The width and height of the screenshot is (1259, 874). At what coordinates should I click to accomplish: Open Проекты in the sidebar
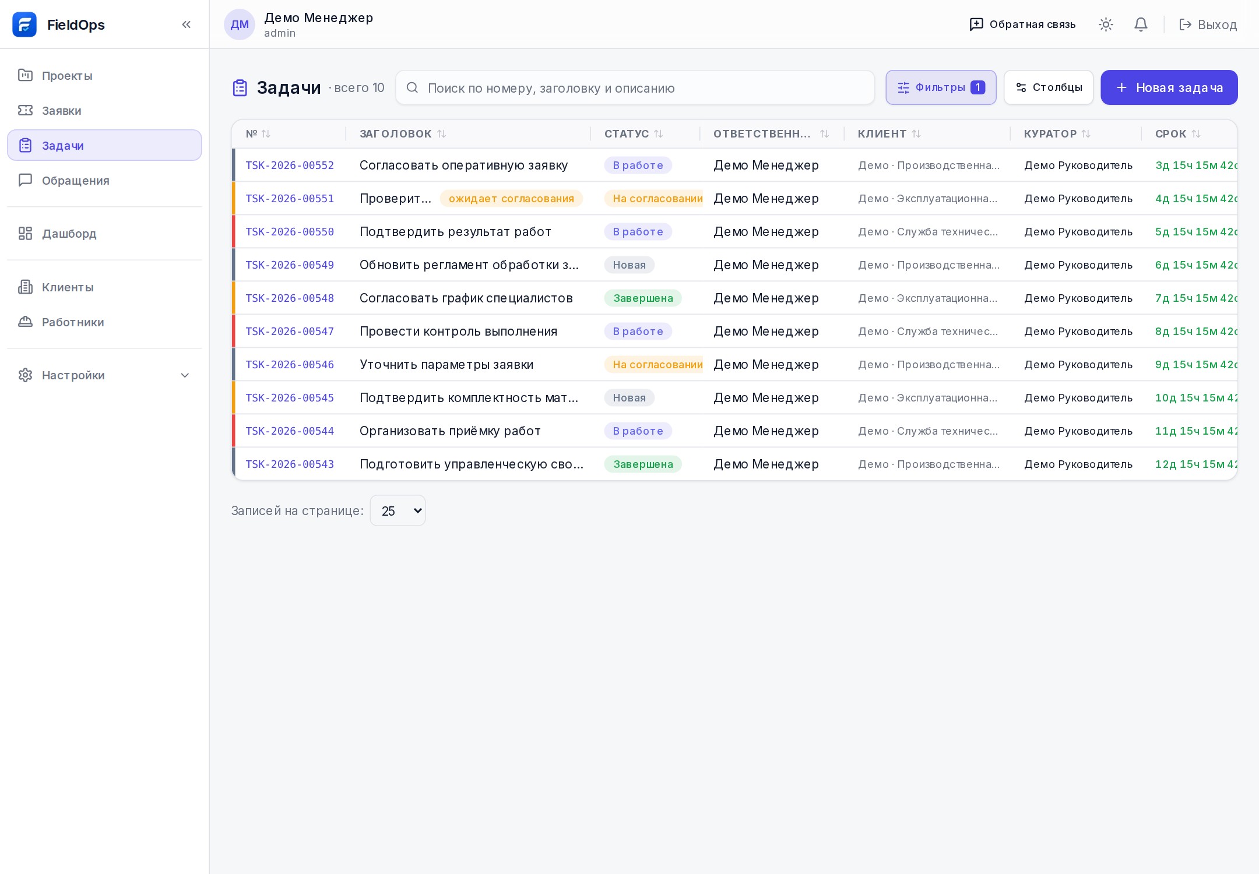pyautogui.click(x=104, y=76)
